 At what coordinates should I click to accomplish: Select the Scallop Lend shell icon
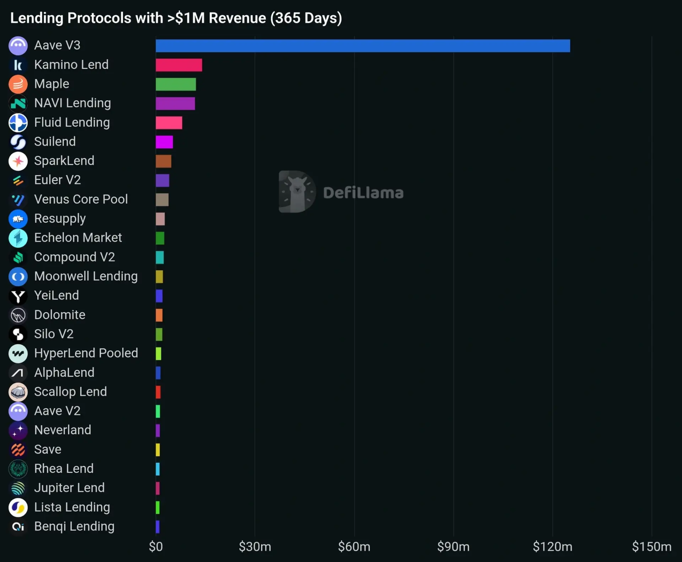tap(18, 392)
